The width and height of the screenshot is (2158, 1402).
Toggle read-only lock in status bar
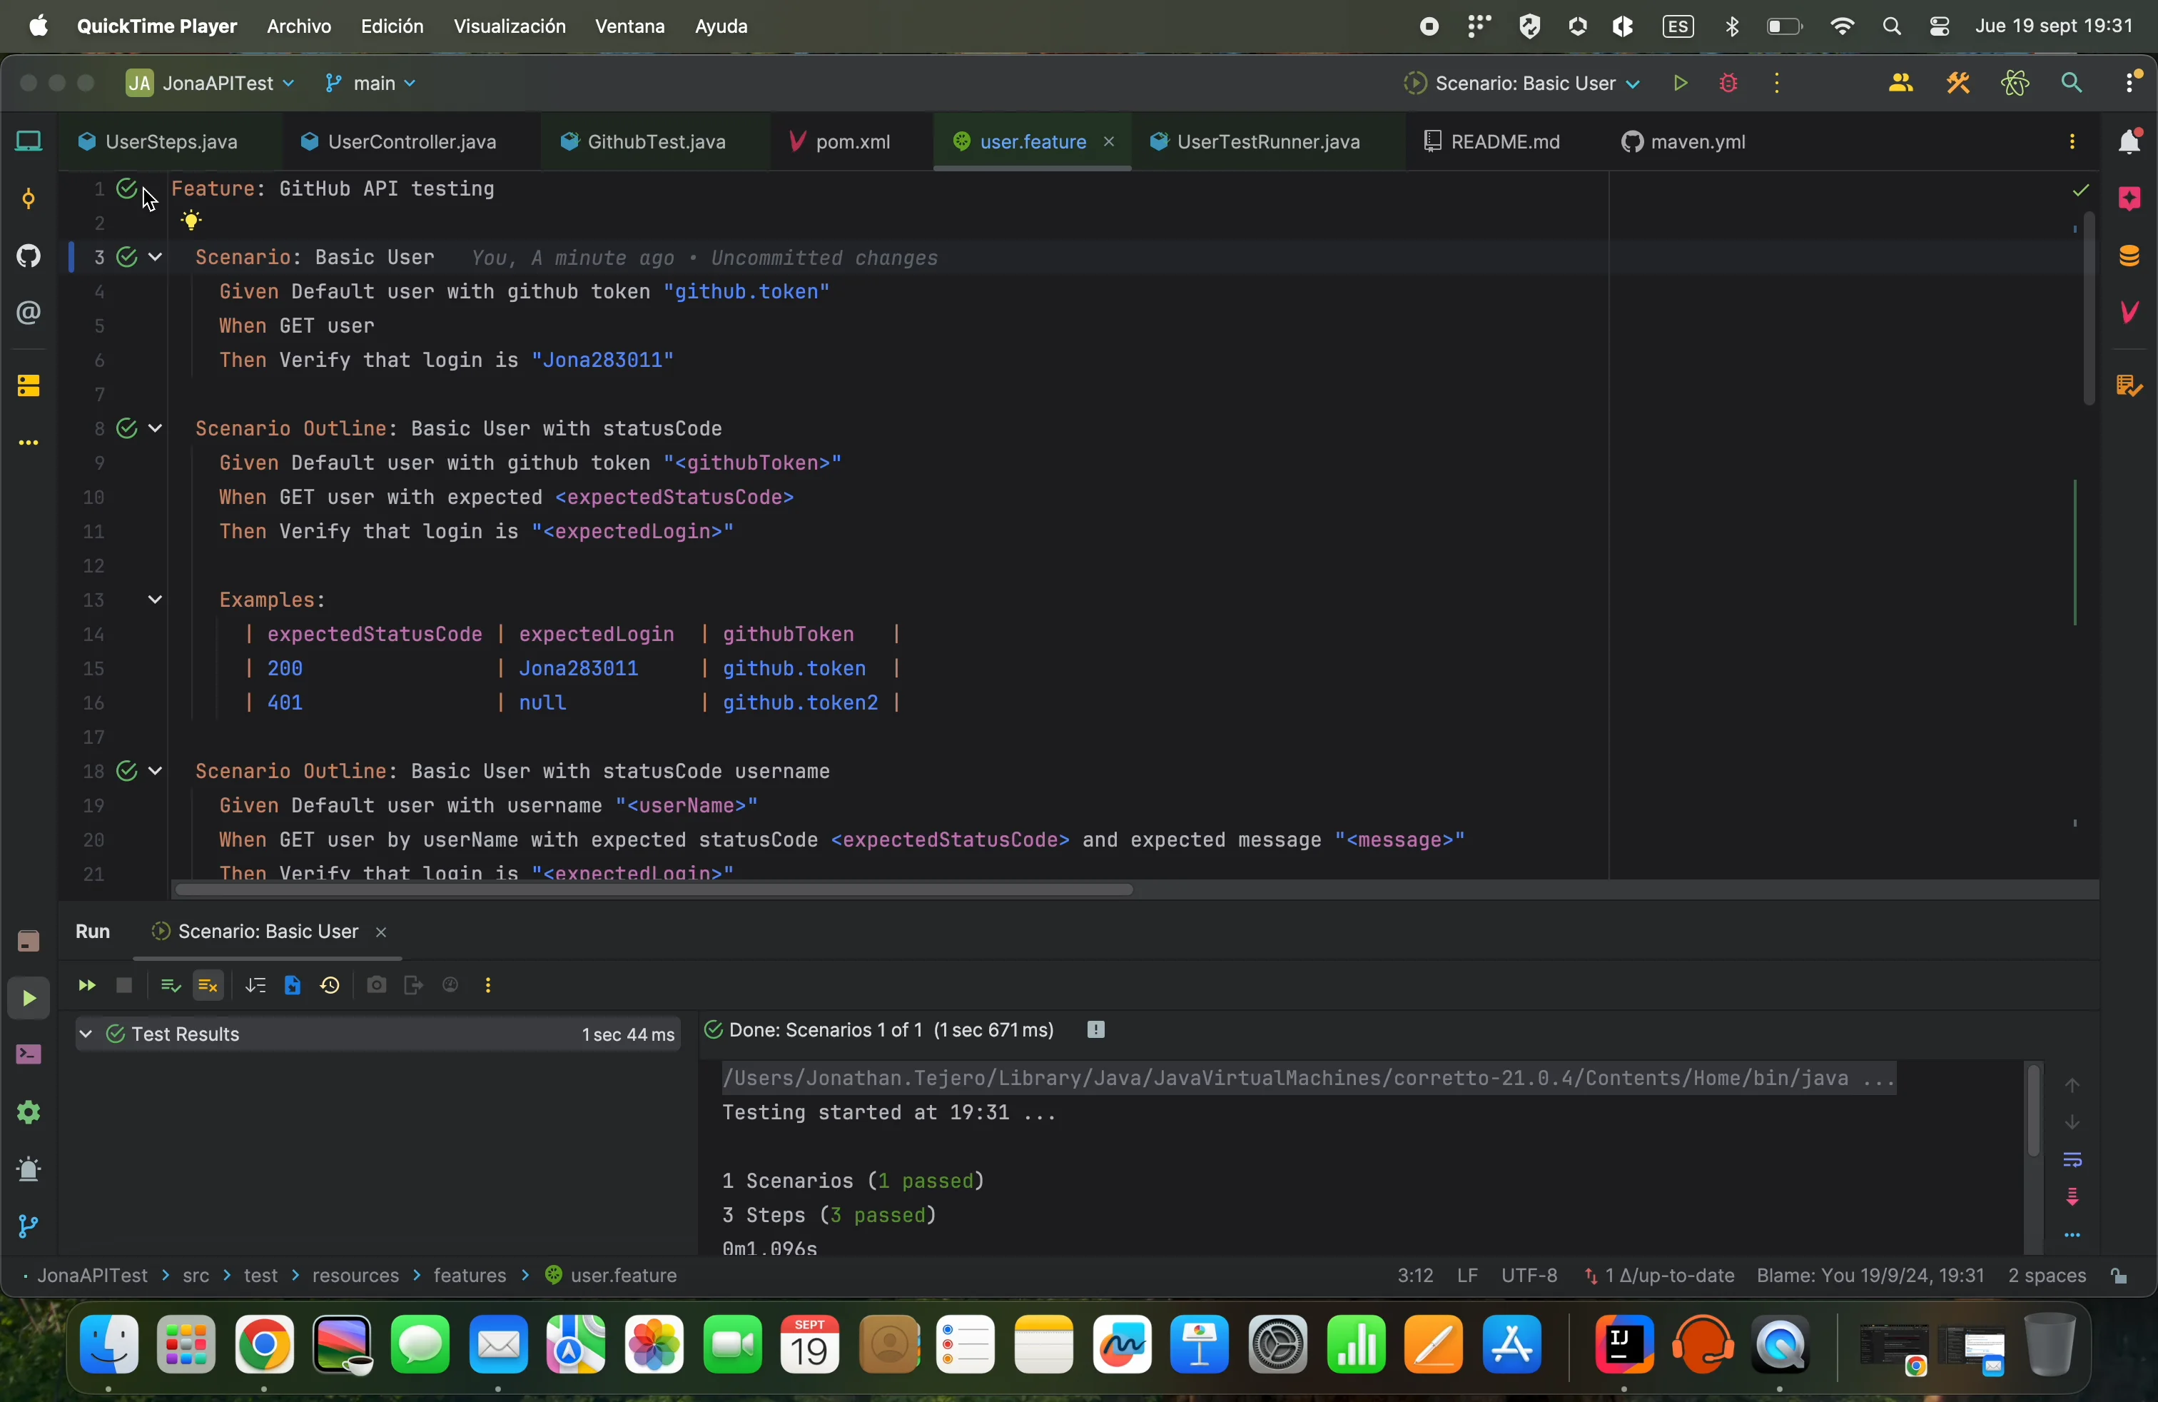2120,1276
